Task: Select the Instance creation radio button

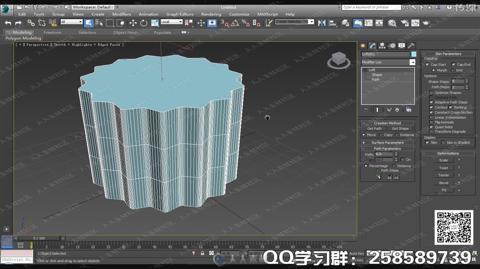Action: [396, 135]
